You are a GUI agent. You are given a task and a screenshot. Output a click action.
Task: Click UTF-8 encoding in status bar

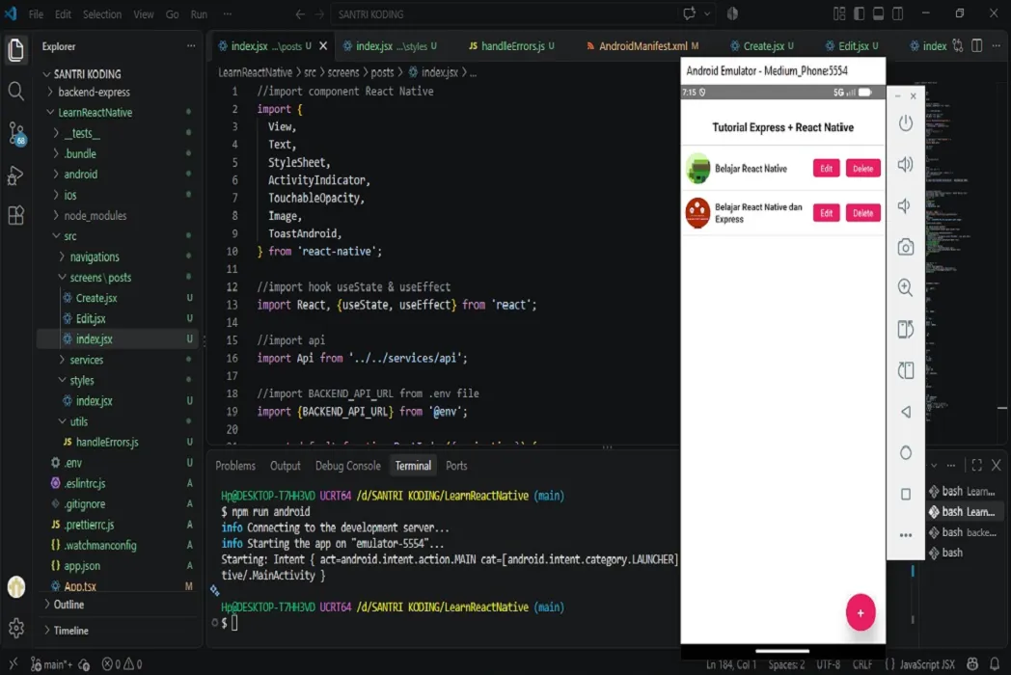pos(828,664)
